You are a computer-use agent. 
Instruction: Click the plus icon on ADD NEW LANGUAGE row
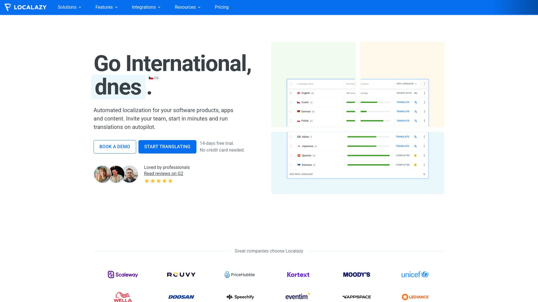pos(424,174)
